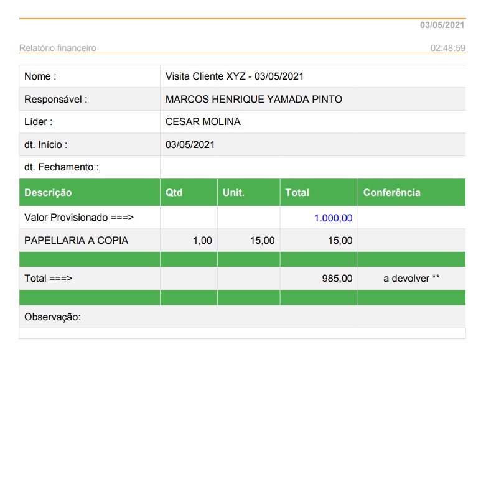Click the 15,00 unit price cell
The width and height of the screenshot is (486, 477).
262,241
